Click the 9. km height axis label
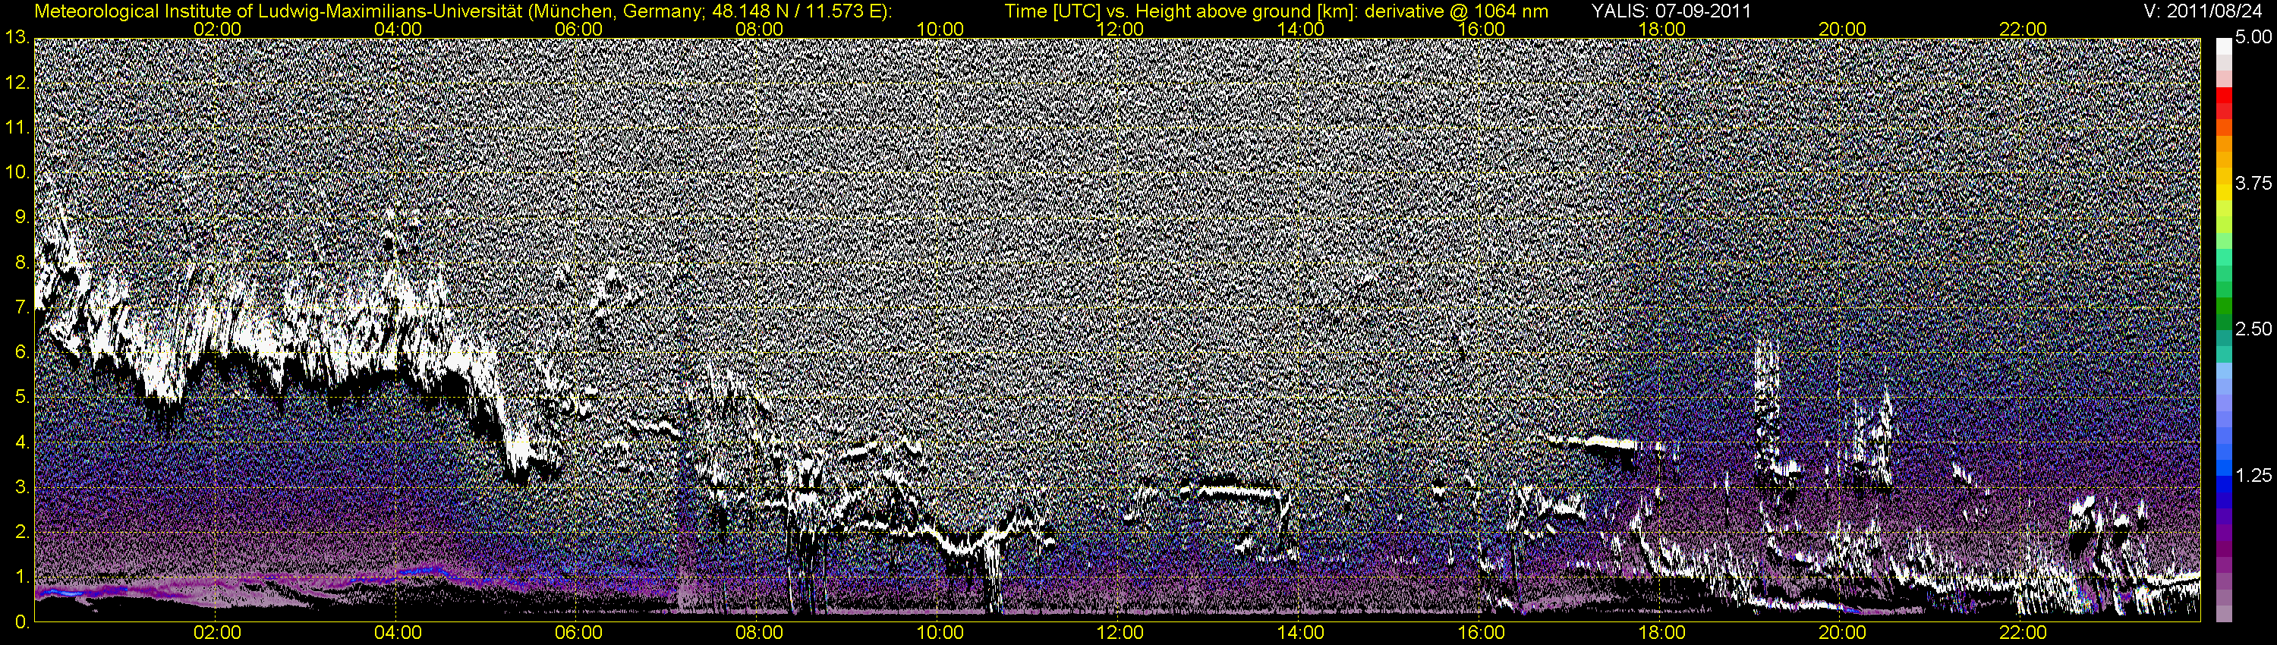 [23, 219]
